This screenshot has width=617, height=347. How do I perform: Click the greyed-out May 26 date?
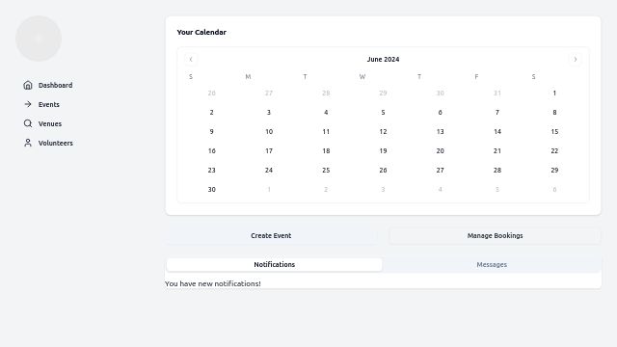(x=212, y=93)
